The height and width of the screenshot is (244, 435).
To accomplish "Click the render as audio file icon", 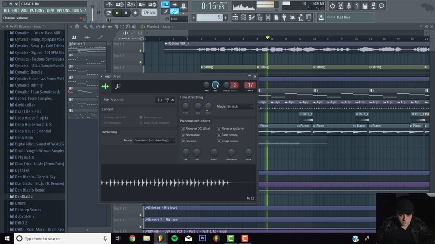I will pos(373,5).
